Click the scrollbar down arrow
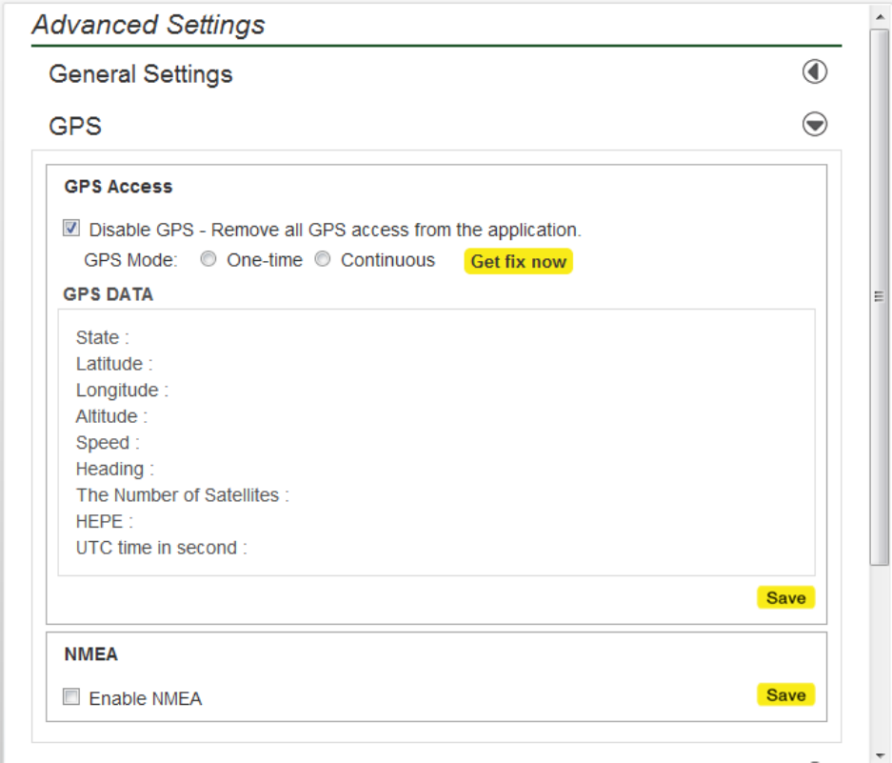The image size is (892, 763). (x=880, y=754)
